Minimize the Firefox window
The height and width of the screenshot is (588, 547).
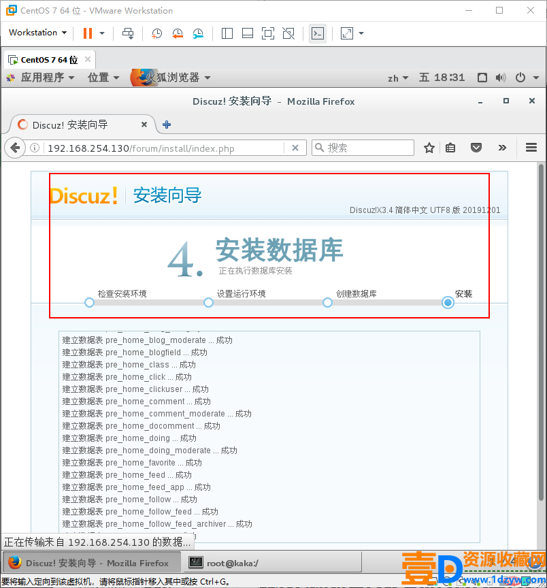click(480, 102)
